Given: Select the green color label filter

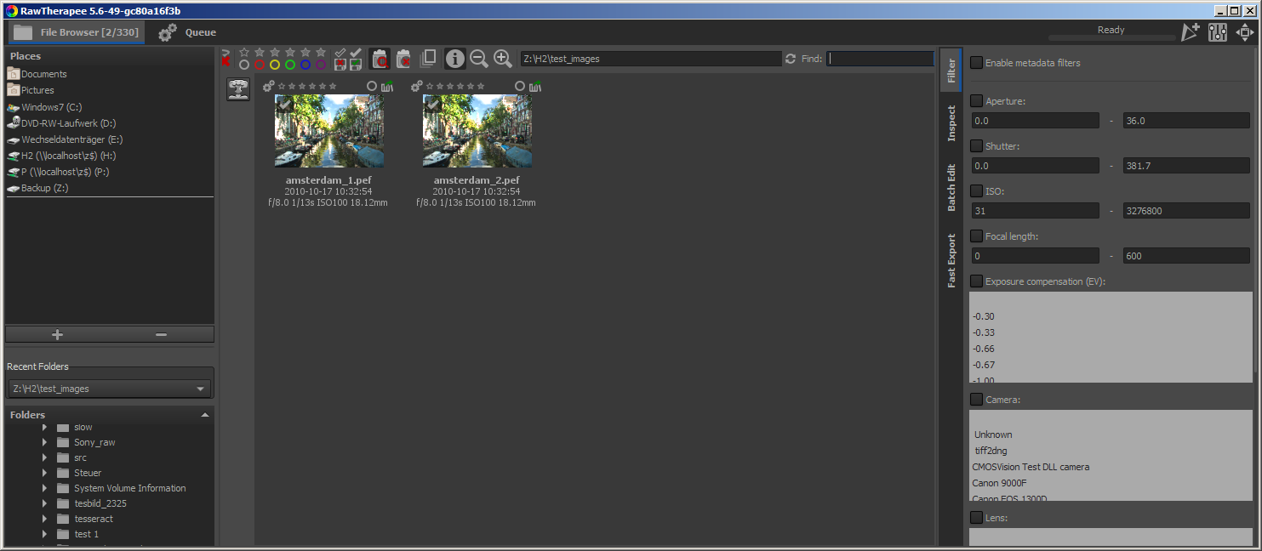Looking at the screenshot, I should click(x=289, y=63).
